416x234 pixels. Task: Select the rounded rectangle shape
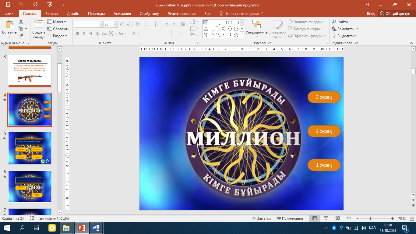click(236, 22)
